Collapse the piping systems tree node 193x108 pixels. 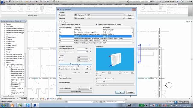(x=4, y=65)
